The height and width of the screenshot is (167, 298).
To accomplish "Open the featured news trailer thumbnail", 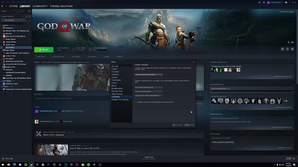I will [72, 77].
